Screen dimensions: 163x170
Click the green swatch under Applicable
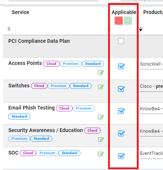[128, 21]
